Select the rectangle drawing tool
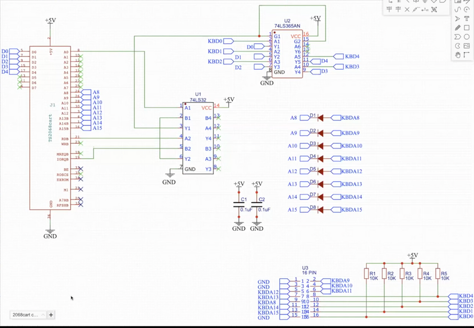The image size is (474, 328). [x=467, y=27]
